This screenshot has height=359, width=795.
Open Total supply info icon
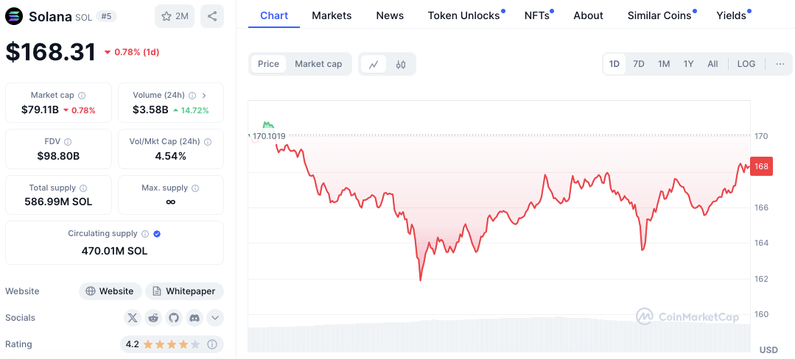(84, 188)
